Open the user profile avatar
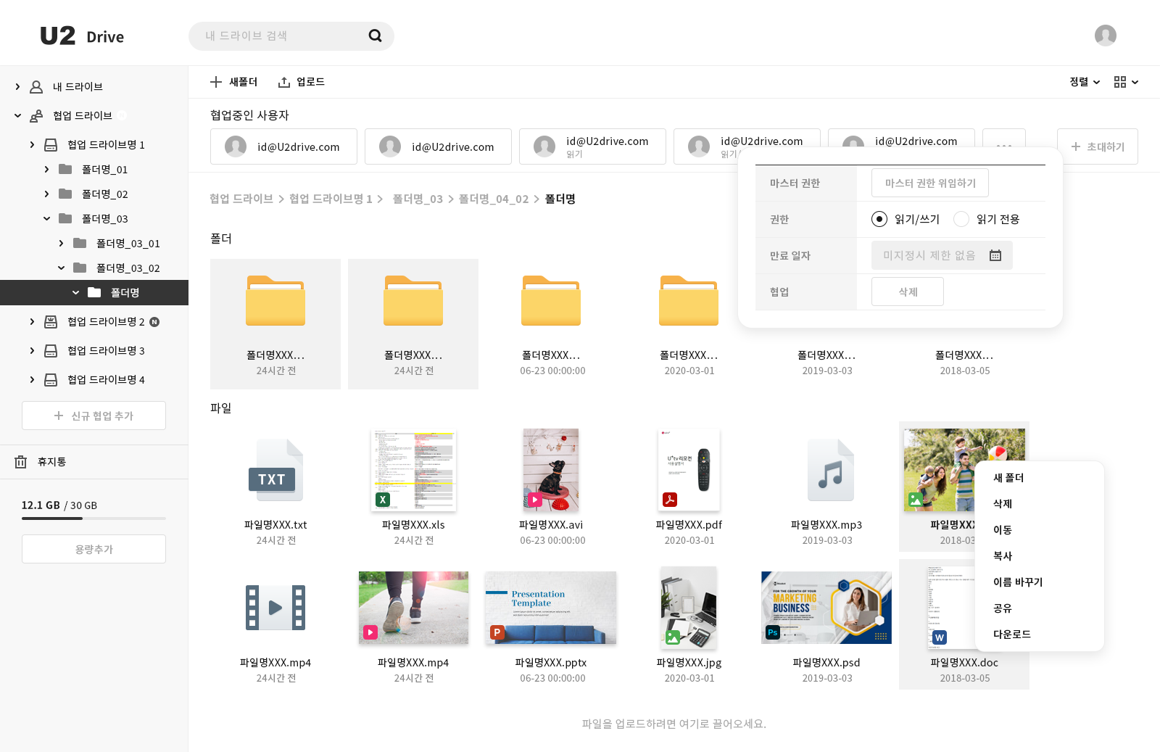 [1105, 36]
